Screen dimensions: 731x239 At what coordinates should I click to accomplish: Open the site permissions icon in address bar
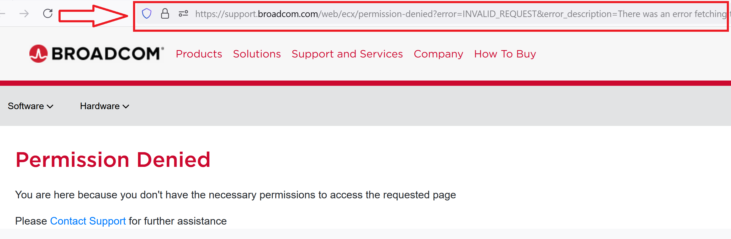point(183,13)
